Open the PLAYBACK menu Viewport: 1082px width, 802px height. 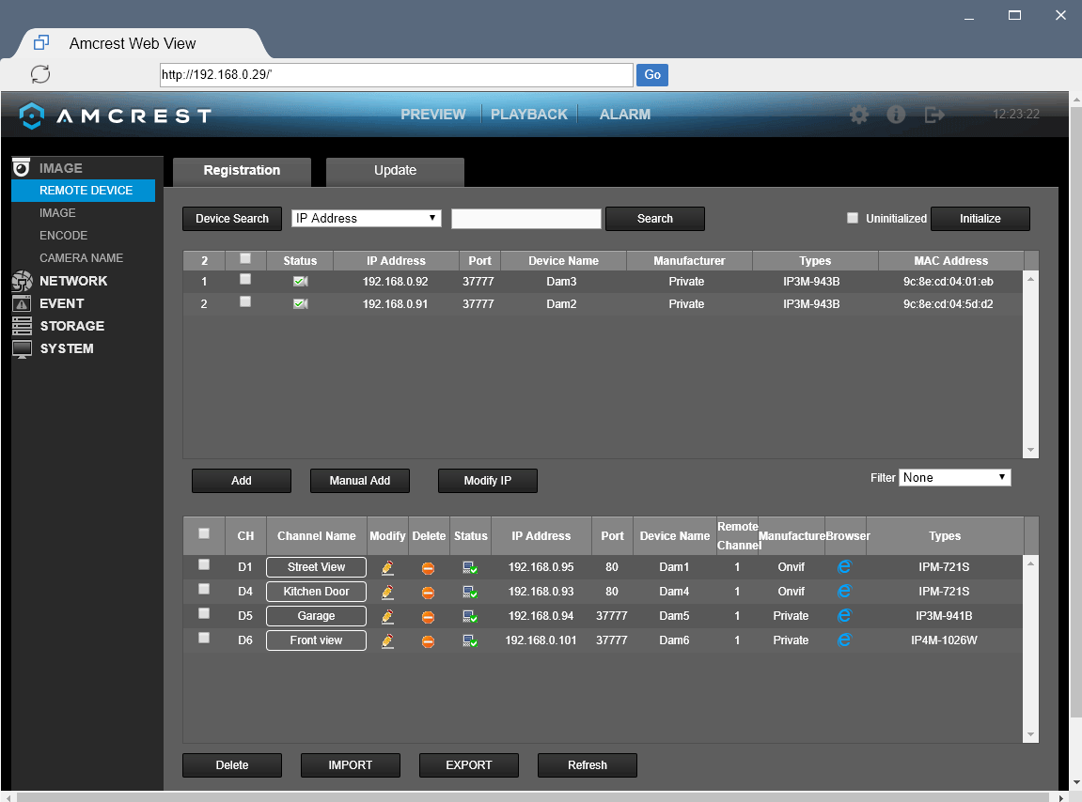529,115
